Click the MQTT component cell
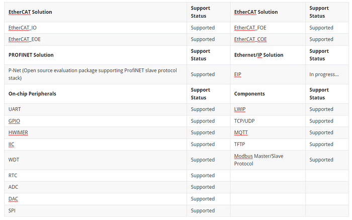This screenshot has height=220, width=352. click(241, 132)
